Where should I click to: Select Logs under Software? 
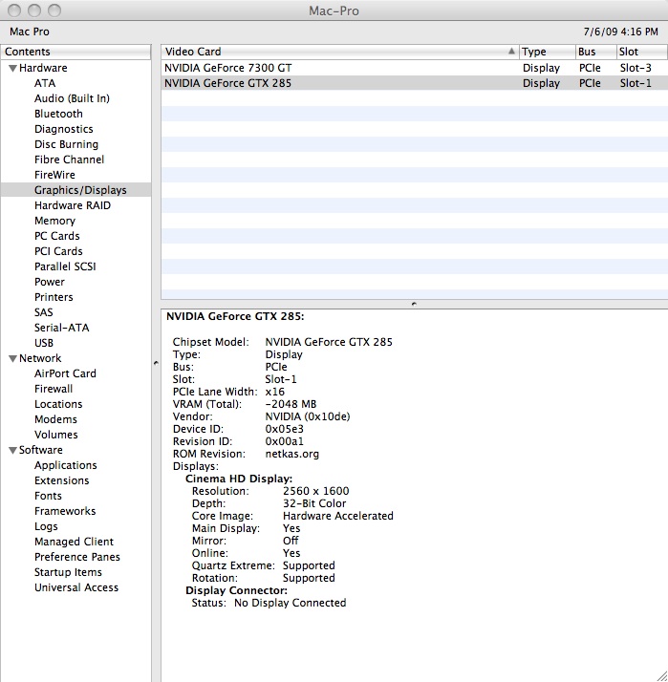(x=46, y=526)
